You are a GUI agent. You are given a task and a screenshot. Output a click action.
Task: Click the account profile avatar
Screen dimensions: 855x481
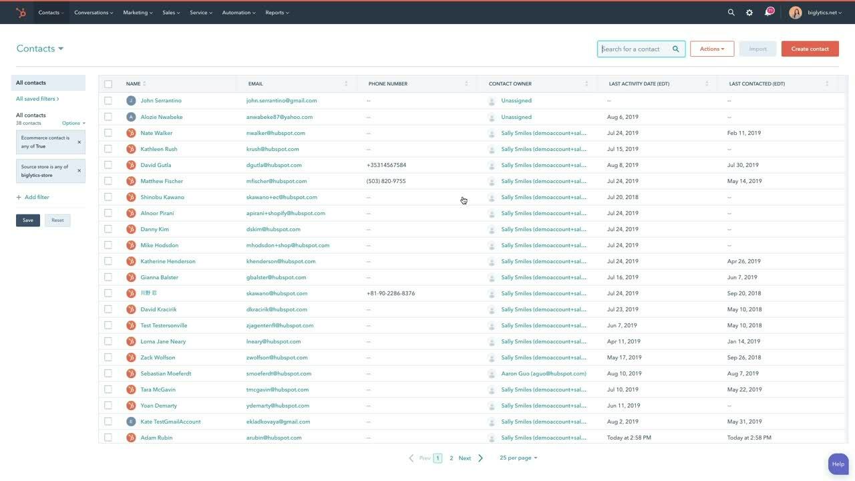coord(795,12)
